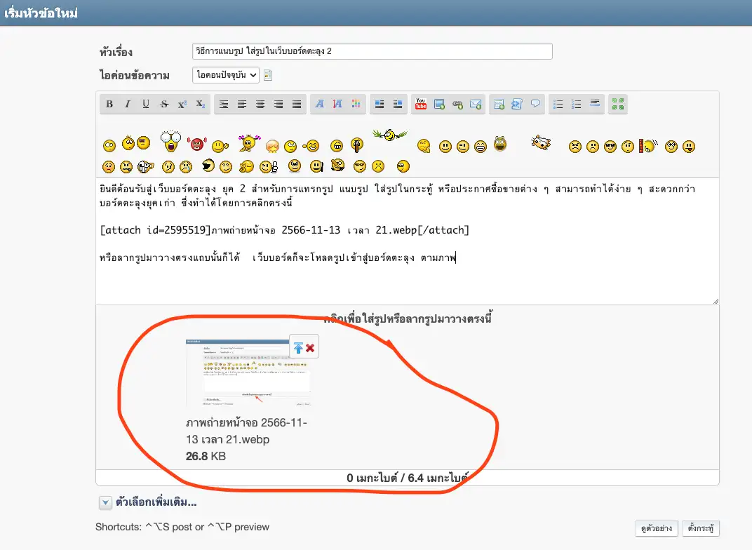
Task: Click the superscript icon
Action: click(x=182, y=105)
